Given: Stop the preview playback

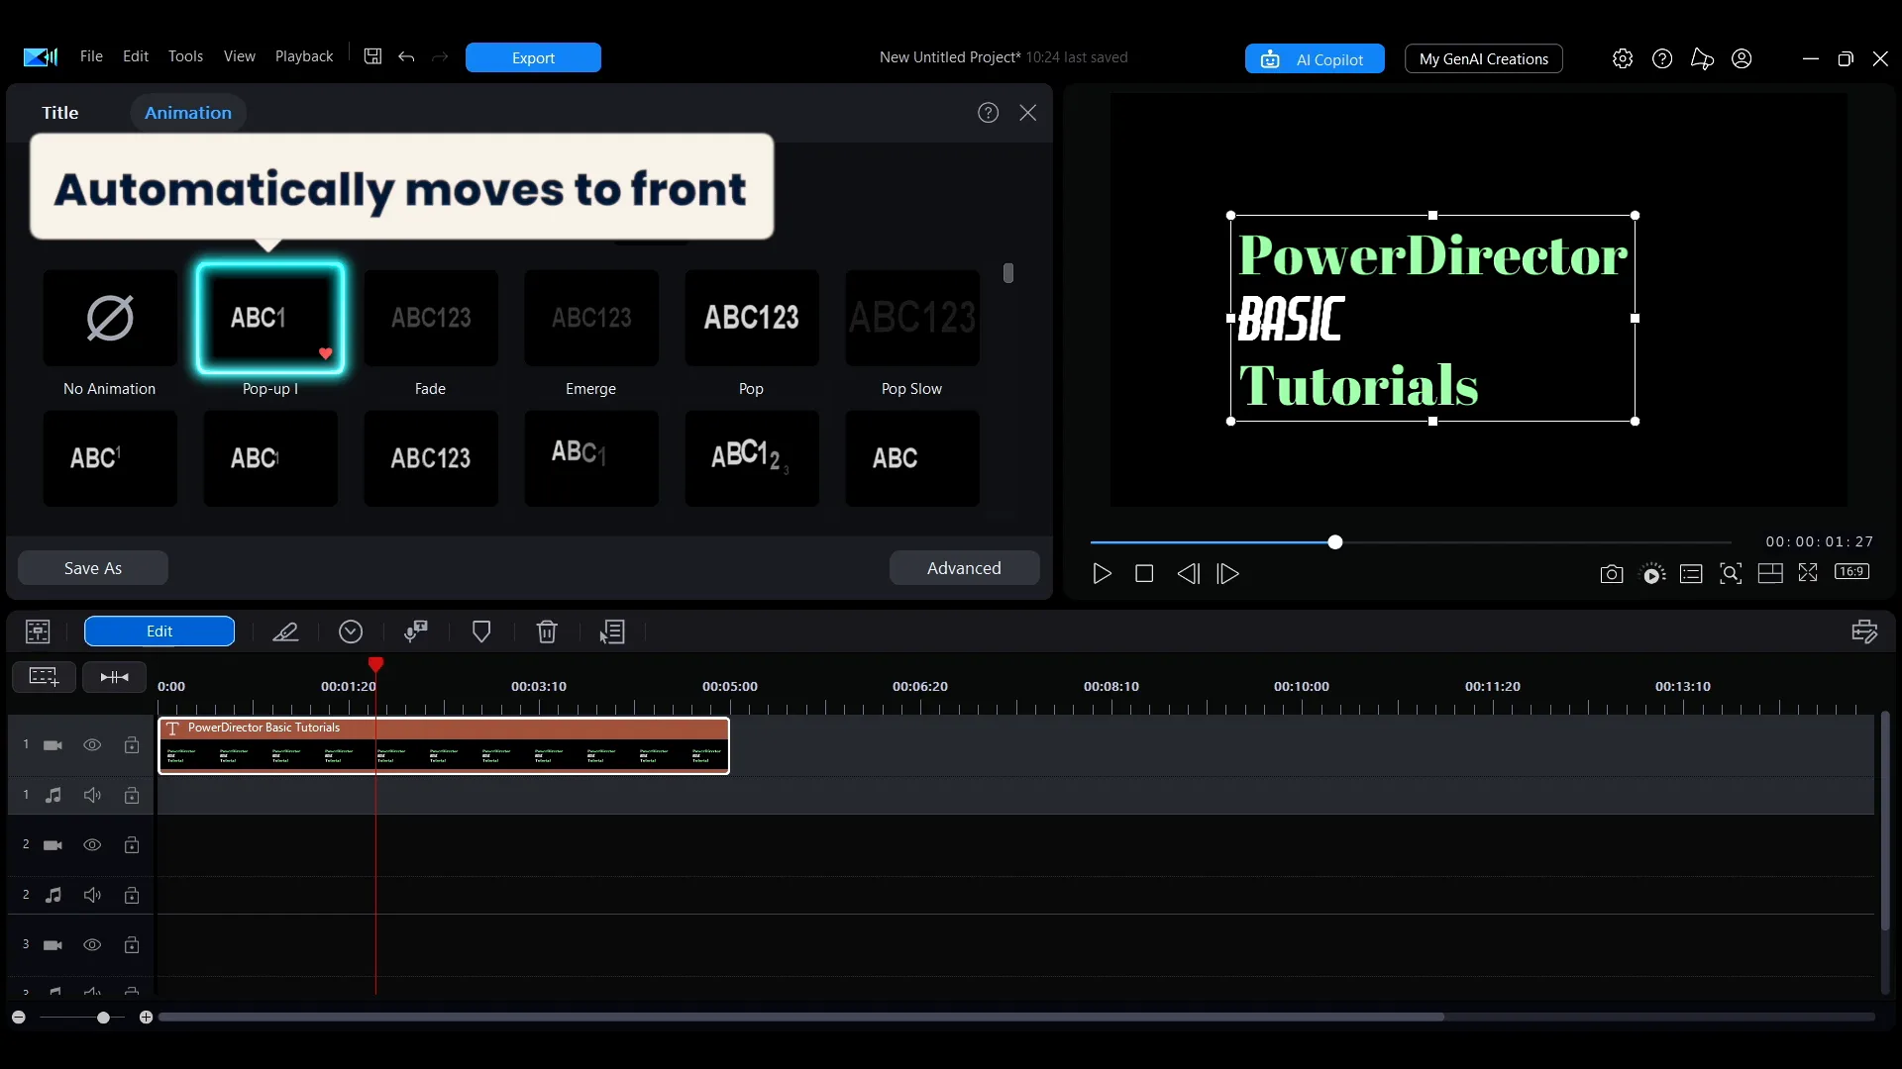Looking at the screenshot, I should point(1144,574).
